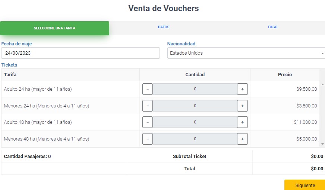The width and height of the screenshot is (325, 190).
Task: Click the Fecha de viaje date field
Action: tap(80, 53)
